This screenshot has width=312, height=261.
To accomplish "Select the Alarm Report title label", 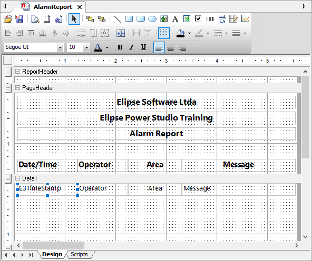I will click(157, 134).
